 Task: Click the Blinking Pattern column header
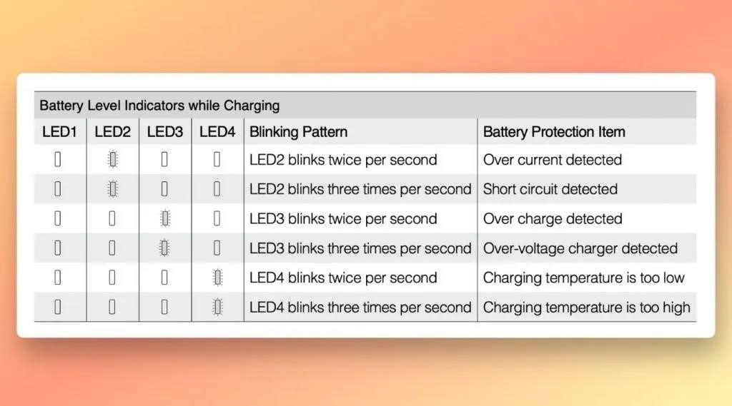[298, 132]
